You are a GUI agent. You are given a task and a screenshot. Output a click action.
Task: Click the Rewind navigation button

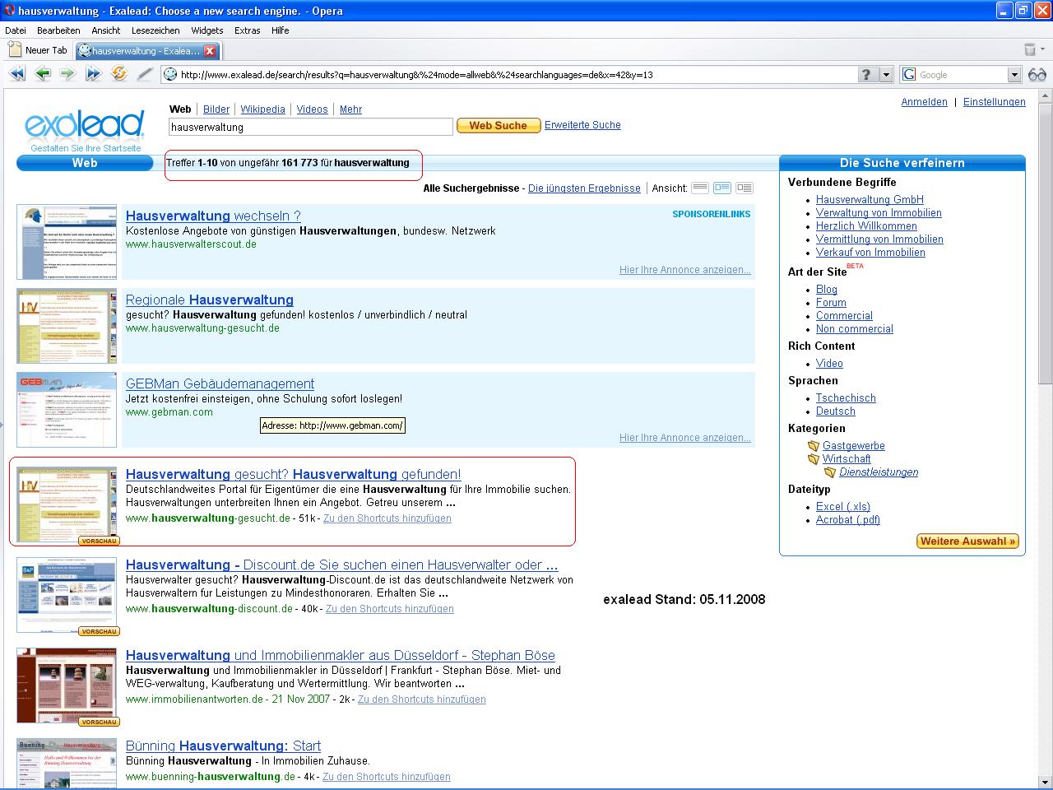pos(17,74)
